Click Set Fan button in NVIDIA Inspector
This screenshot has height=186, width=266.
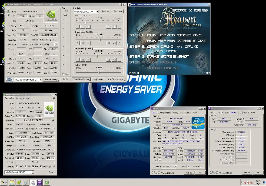point(65,79)
